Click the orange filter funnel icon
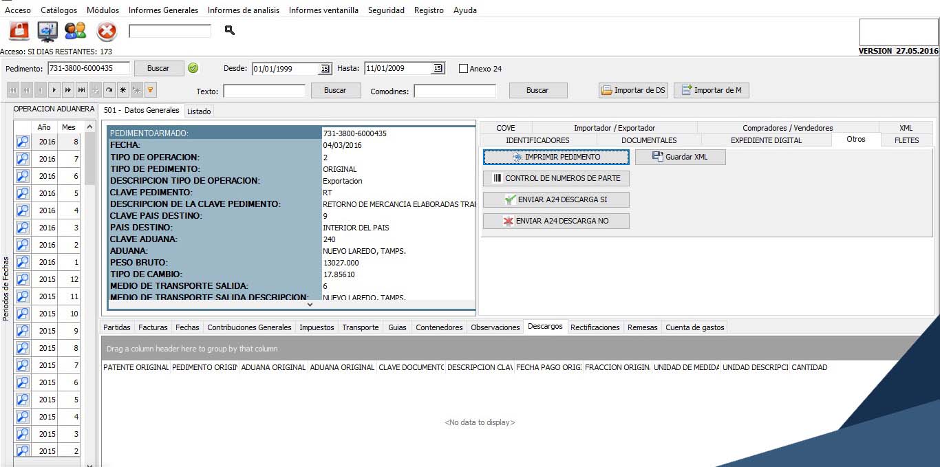The height and width of the screenshot is (467, 940). (x=150, y=90)
